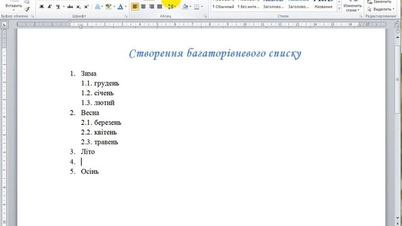Open the Стили pane launcher
Image resolution: width=402 pixels, height=226 pixels.
click(361, 16)
